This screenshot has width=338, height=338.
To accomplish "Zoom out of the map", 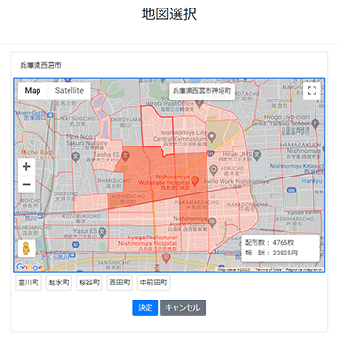I will click(26, 184).
